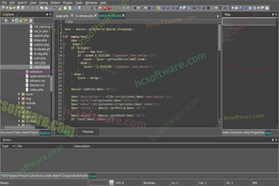Screen dimensions: 279x186
Task: Click the Save floppy-disk icon
Action: click(18, 8)
